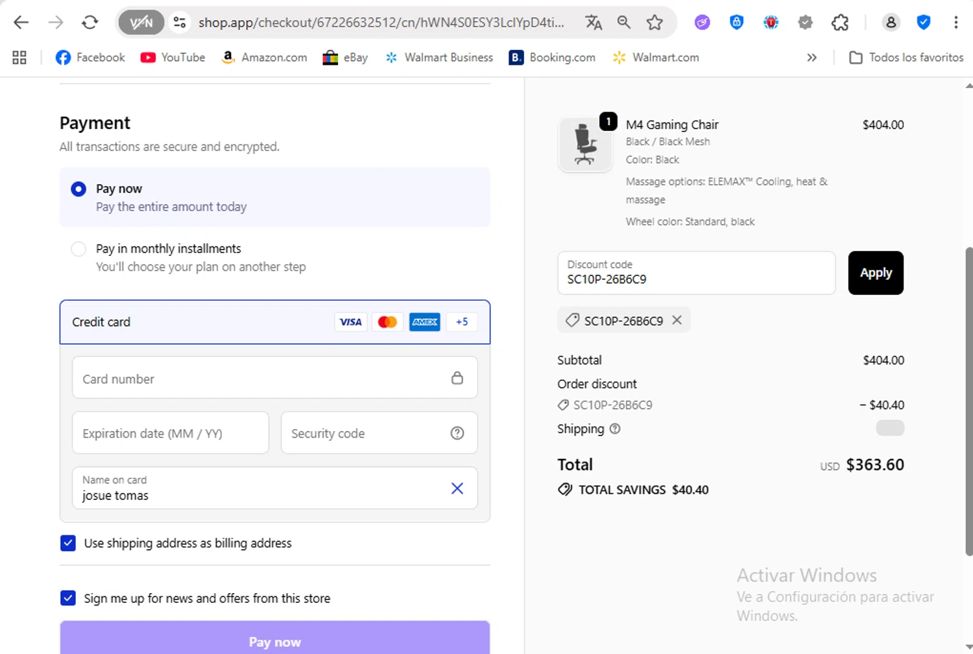This screenshot has width=973, height=654.
Task: Open Extensions puzzle menu
Action: (840, 23)
